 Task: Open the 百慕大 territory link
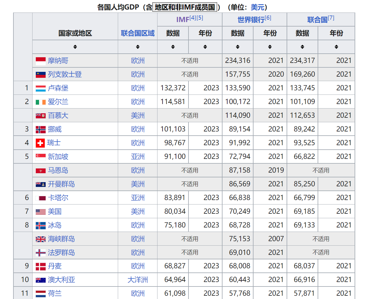[58, 116]
